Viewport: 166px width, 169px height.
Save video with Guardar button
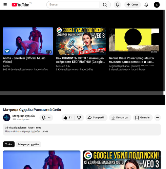point(143,118)
